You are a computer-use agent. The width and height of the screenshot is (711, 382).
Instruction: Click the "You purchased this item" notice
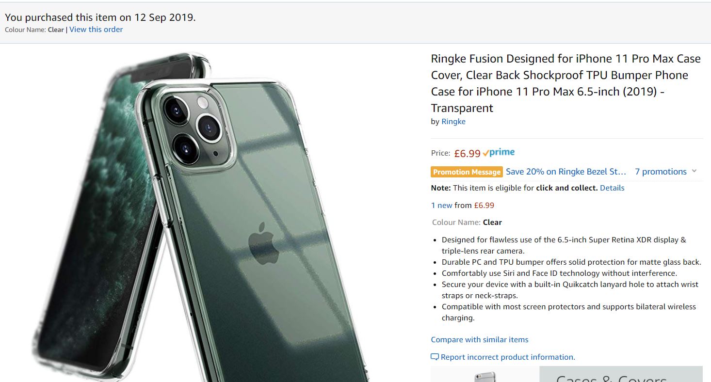[100, 17]
